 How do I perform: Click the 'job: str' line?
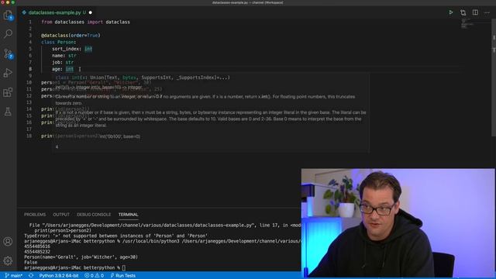(63, 62)
